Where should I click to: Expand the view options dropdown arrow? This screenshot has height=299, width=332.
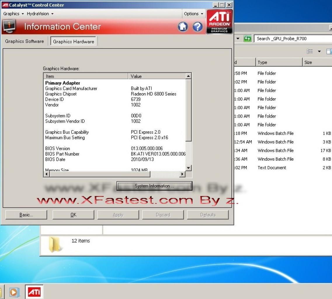tap(319, 51)
